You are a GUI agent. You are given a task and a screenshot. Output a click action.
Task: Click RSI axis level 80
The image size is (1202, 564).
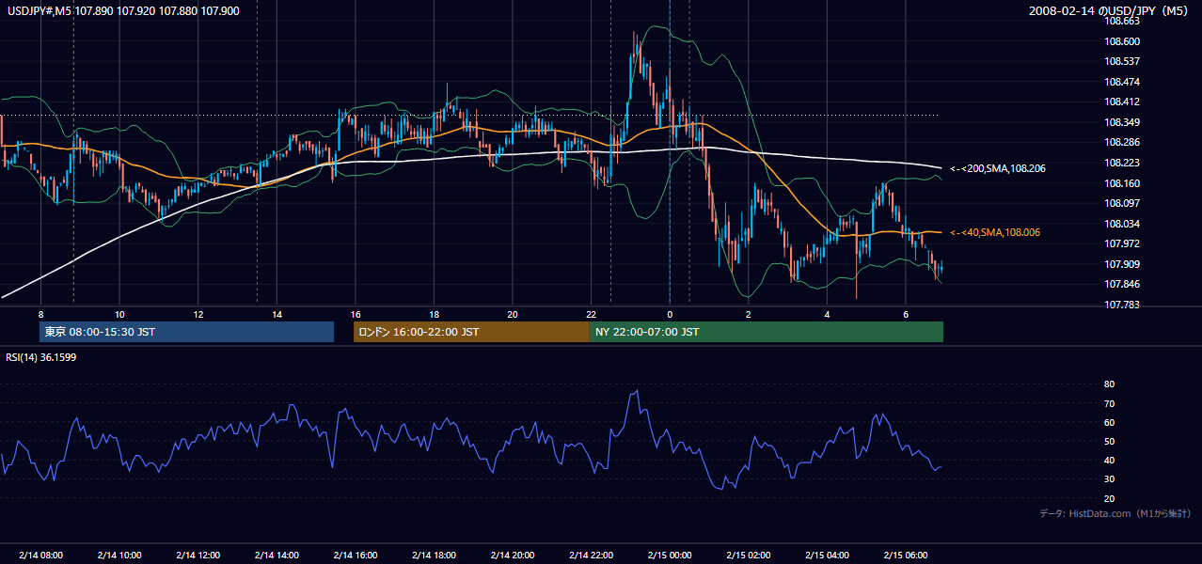pyautogui.click(x=1109, y=384)
